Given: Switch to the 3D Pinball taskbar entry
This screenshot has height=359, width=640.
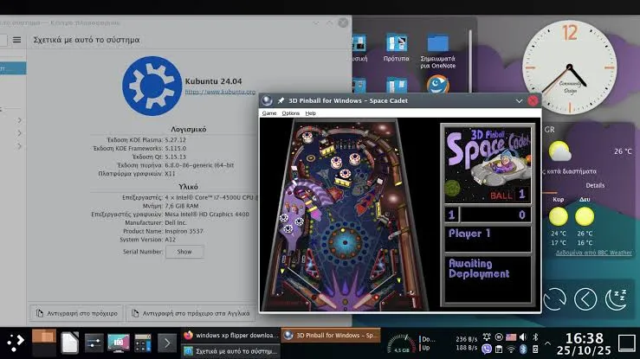Looking at the screenshot, I should pos(331,336).
